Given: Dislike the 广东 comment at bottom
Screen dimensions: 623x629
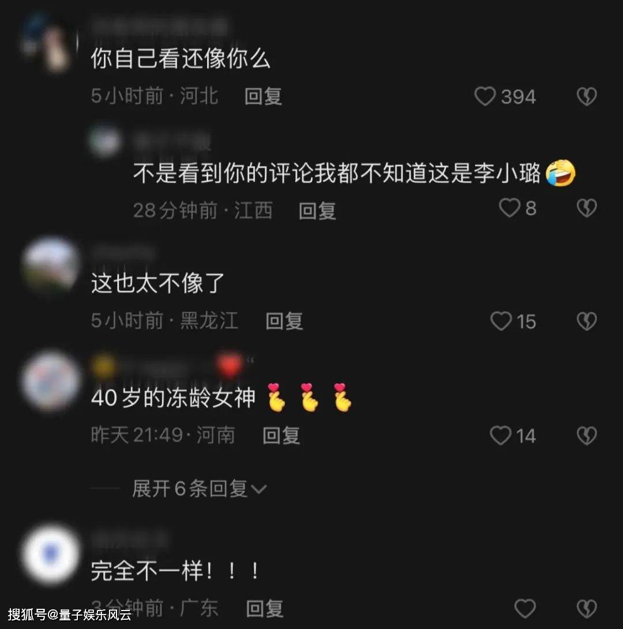Looking at the screenshot, I should point(587,609).
